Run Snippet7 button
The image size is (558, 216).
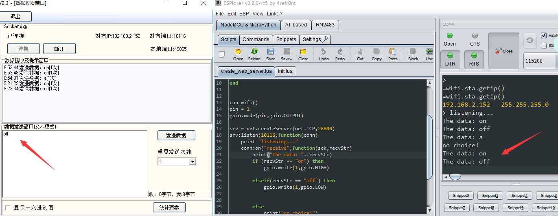(457, 208)
